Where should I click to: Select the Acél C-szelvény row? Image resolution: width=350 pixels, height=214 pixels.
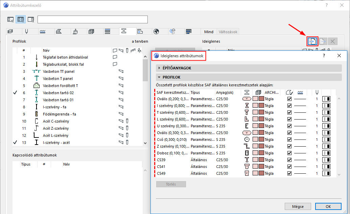click(x=77, y=121)
